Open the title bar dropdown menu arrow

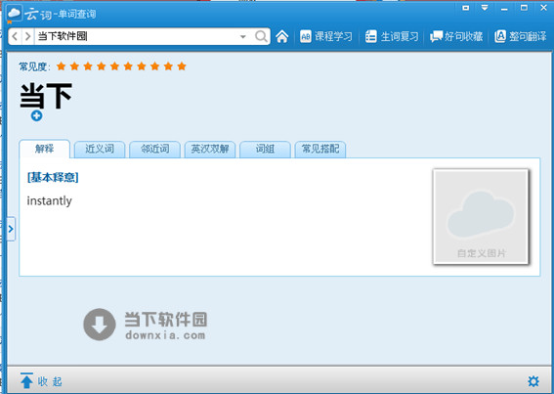(485, 8)
